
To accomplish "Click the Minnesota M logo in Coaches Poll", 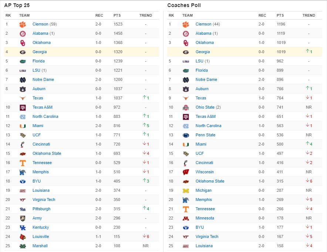I will (x=186, y=218).
